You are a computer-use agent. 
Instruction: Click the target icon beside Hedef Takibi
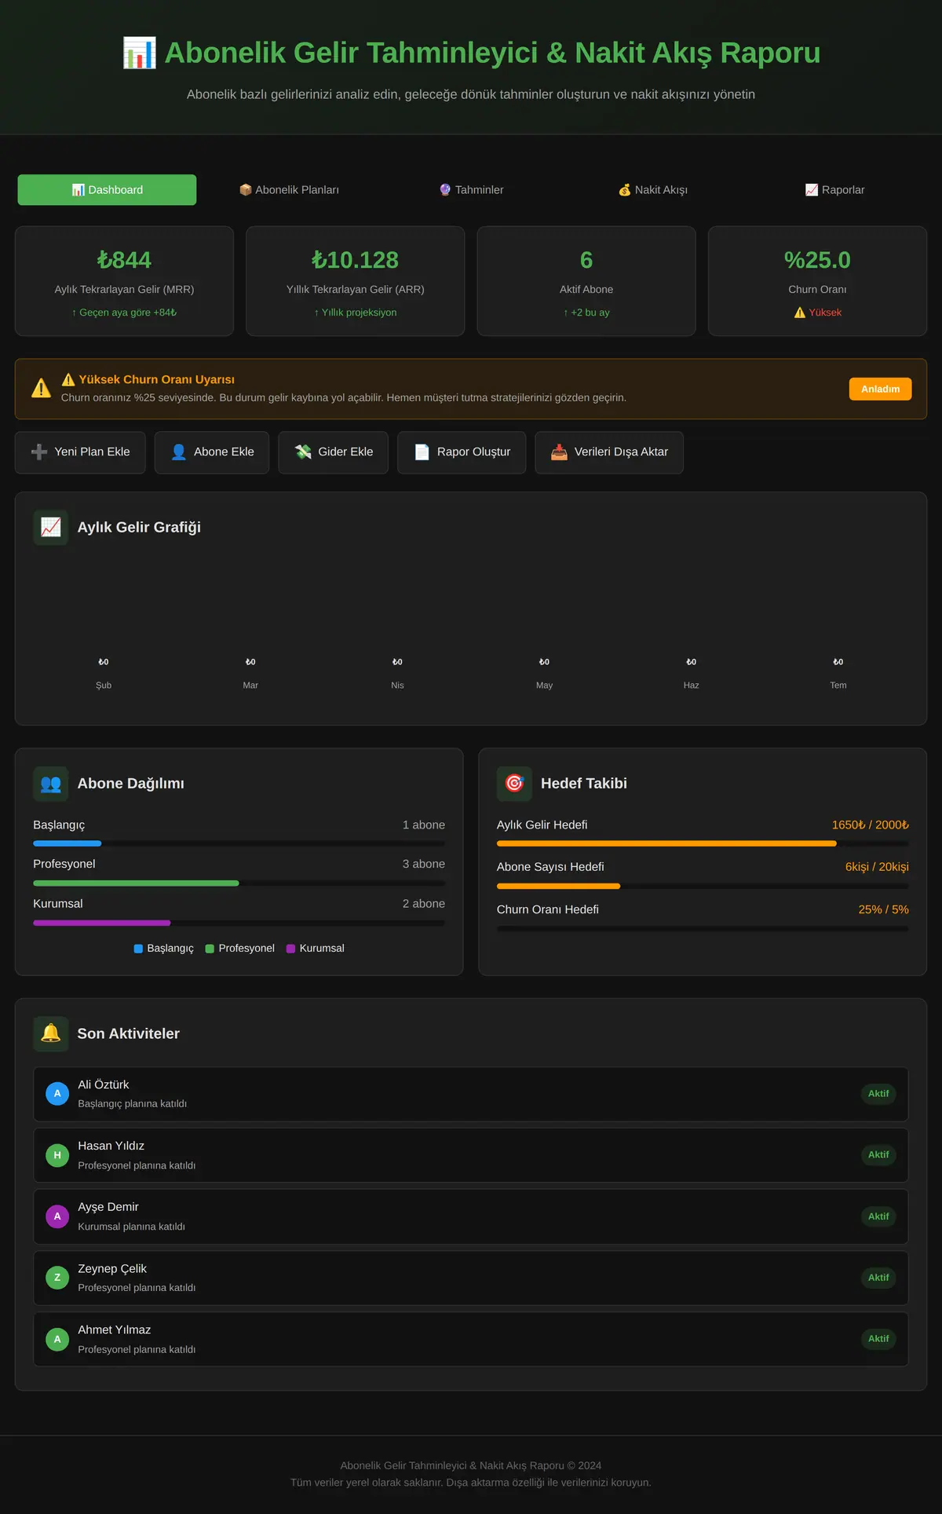point(514,784)
